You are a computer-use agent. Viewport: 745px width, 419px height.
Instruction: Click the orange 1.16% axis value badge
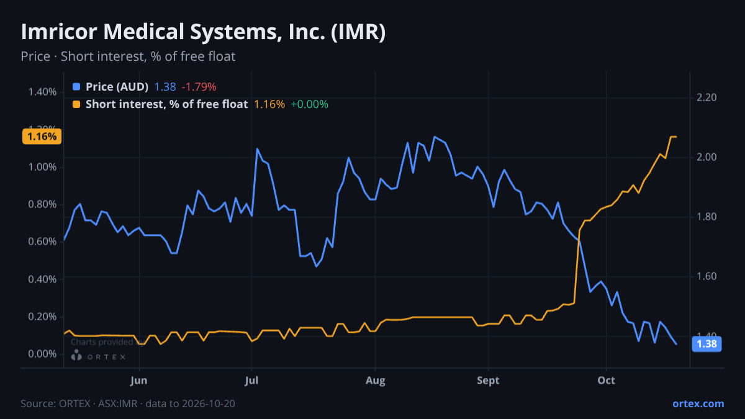[x=42, y=137]
